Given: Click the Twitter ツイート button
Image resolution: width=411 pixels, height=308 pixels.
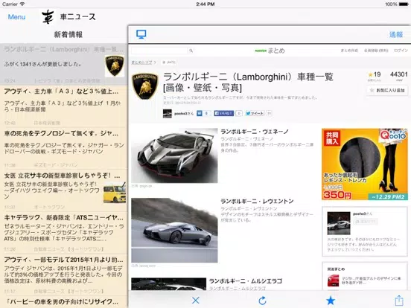Looking at the screenshot, I should pos(255,113).
